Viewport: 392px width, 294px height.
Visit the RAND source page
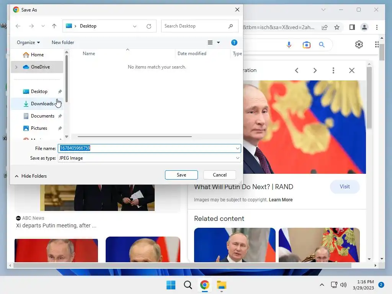coord(345,187)
